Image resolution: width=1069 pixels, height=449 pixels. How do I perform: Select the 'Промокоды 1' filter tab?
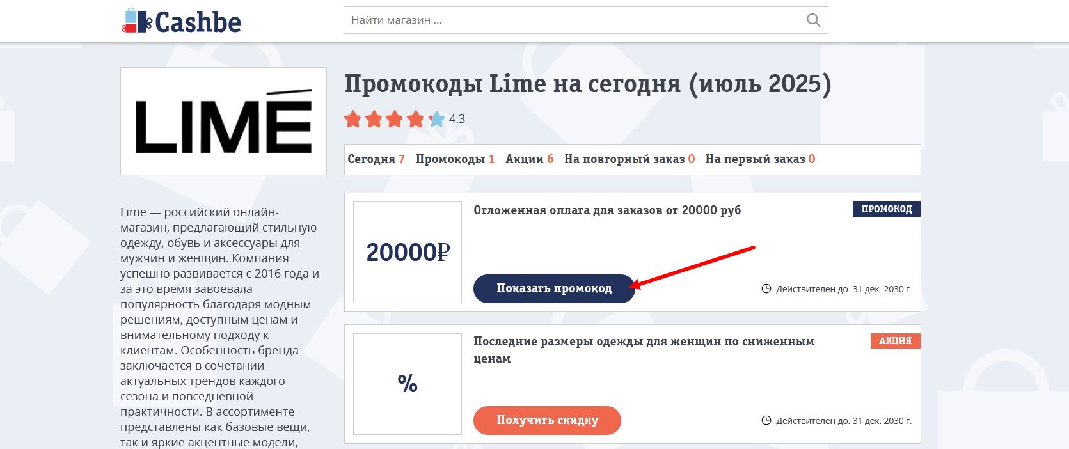coord(455,159)
